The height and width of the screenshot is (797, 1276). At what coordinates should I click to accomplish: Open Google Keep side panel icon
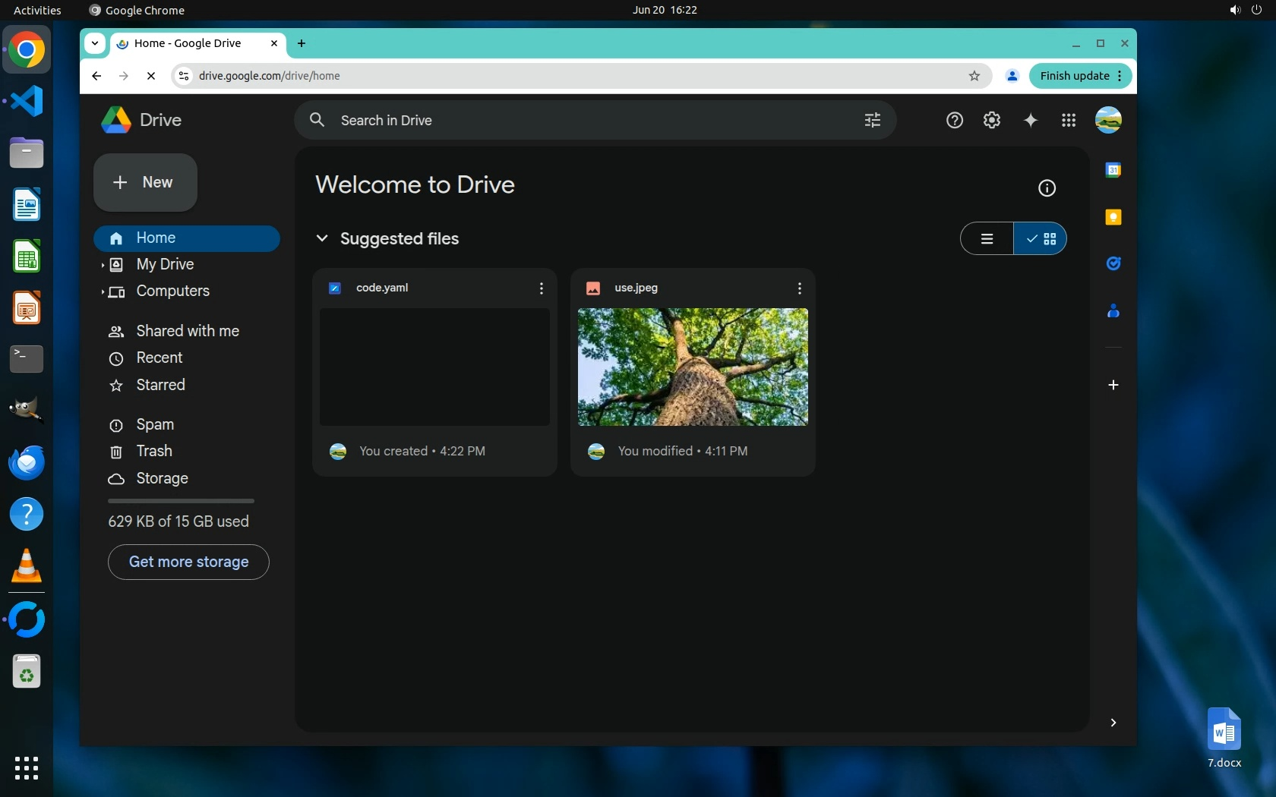(x=1113, y=217)
